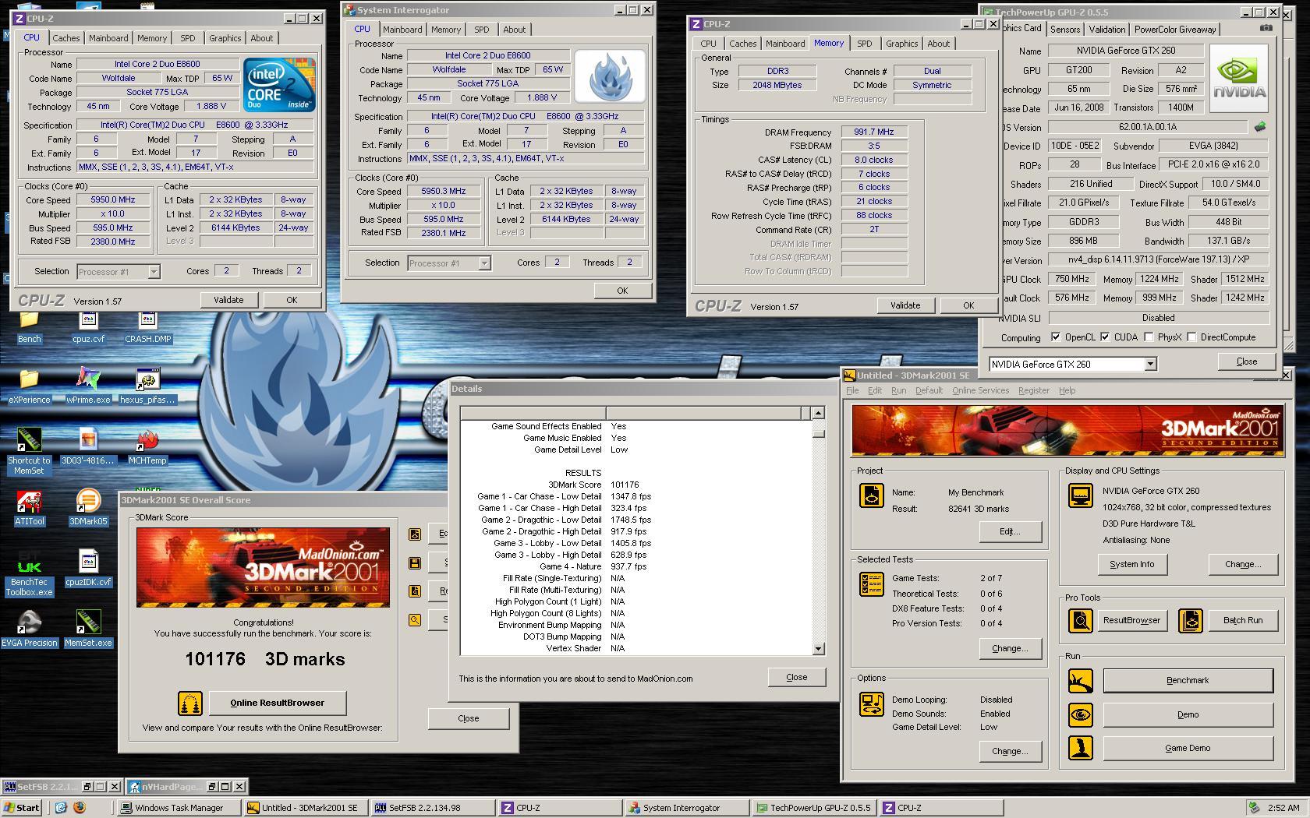Open CRASH.DMP desktop file
1310x818 pixels.
click(x=147, y=326)
